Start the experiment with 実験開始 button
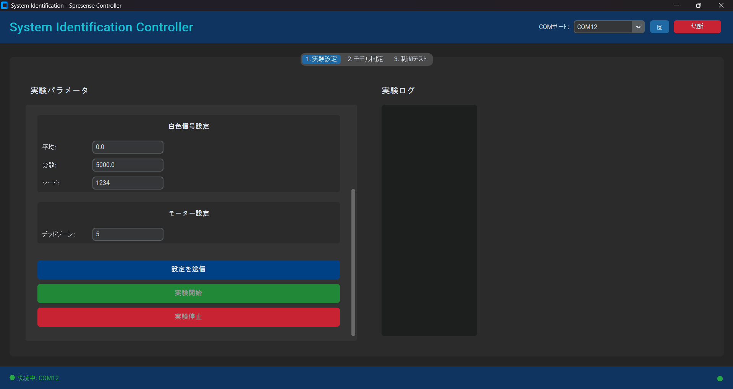 click(188, 293)
